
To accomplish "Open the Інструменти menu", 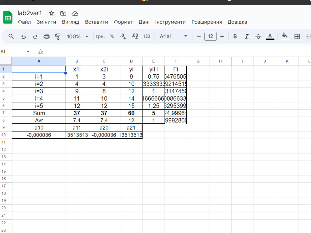I will pos(170,22).
